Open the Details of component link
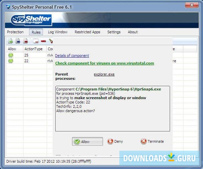The height and width of the screenshot is (169, 203). [72, 56]
